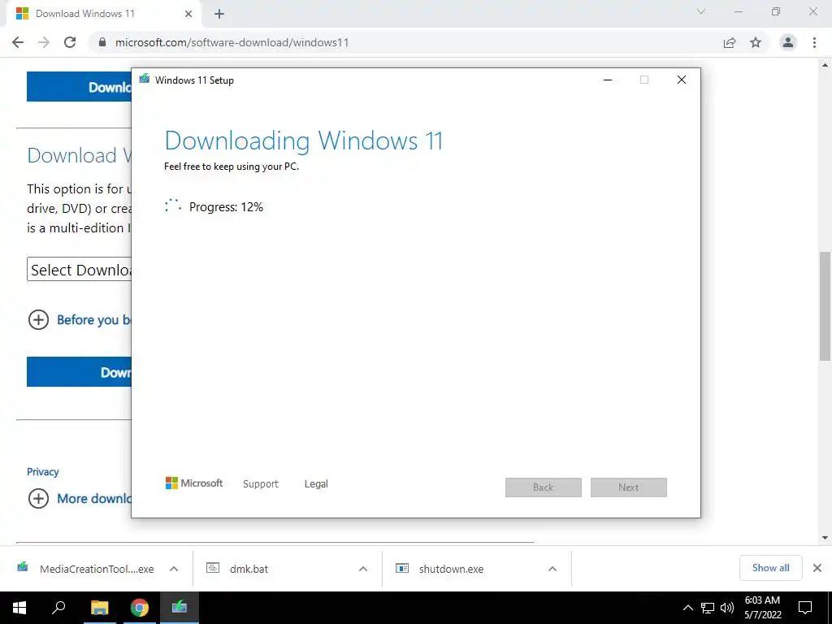The width and height of the screenshot is (832, 624).
Task: Click the page vertical scrollbar thumb
Action: (825, 306)
